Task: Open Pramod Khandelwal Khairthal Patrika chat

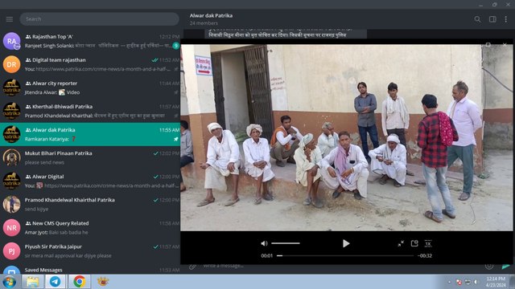Action: point(90,204)
